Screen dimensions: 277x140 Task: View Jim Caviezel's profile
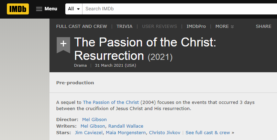(89, 132)
